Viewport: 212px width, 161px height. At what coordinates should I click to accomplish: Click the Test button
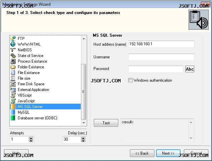point(106,123)
